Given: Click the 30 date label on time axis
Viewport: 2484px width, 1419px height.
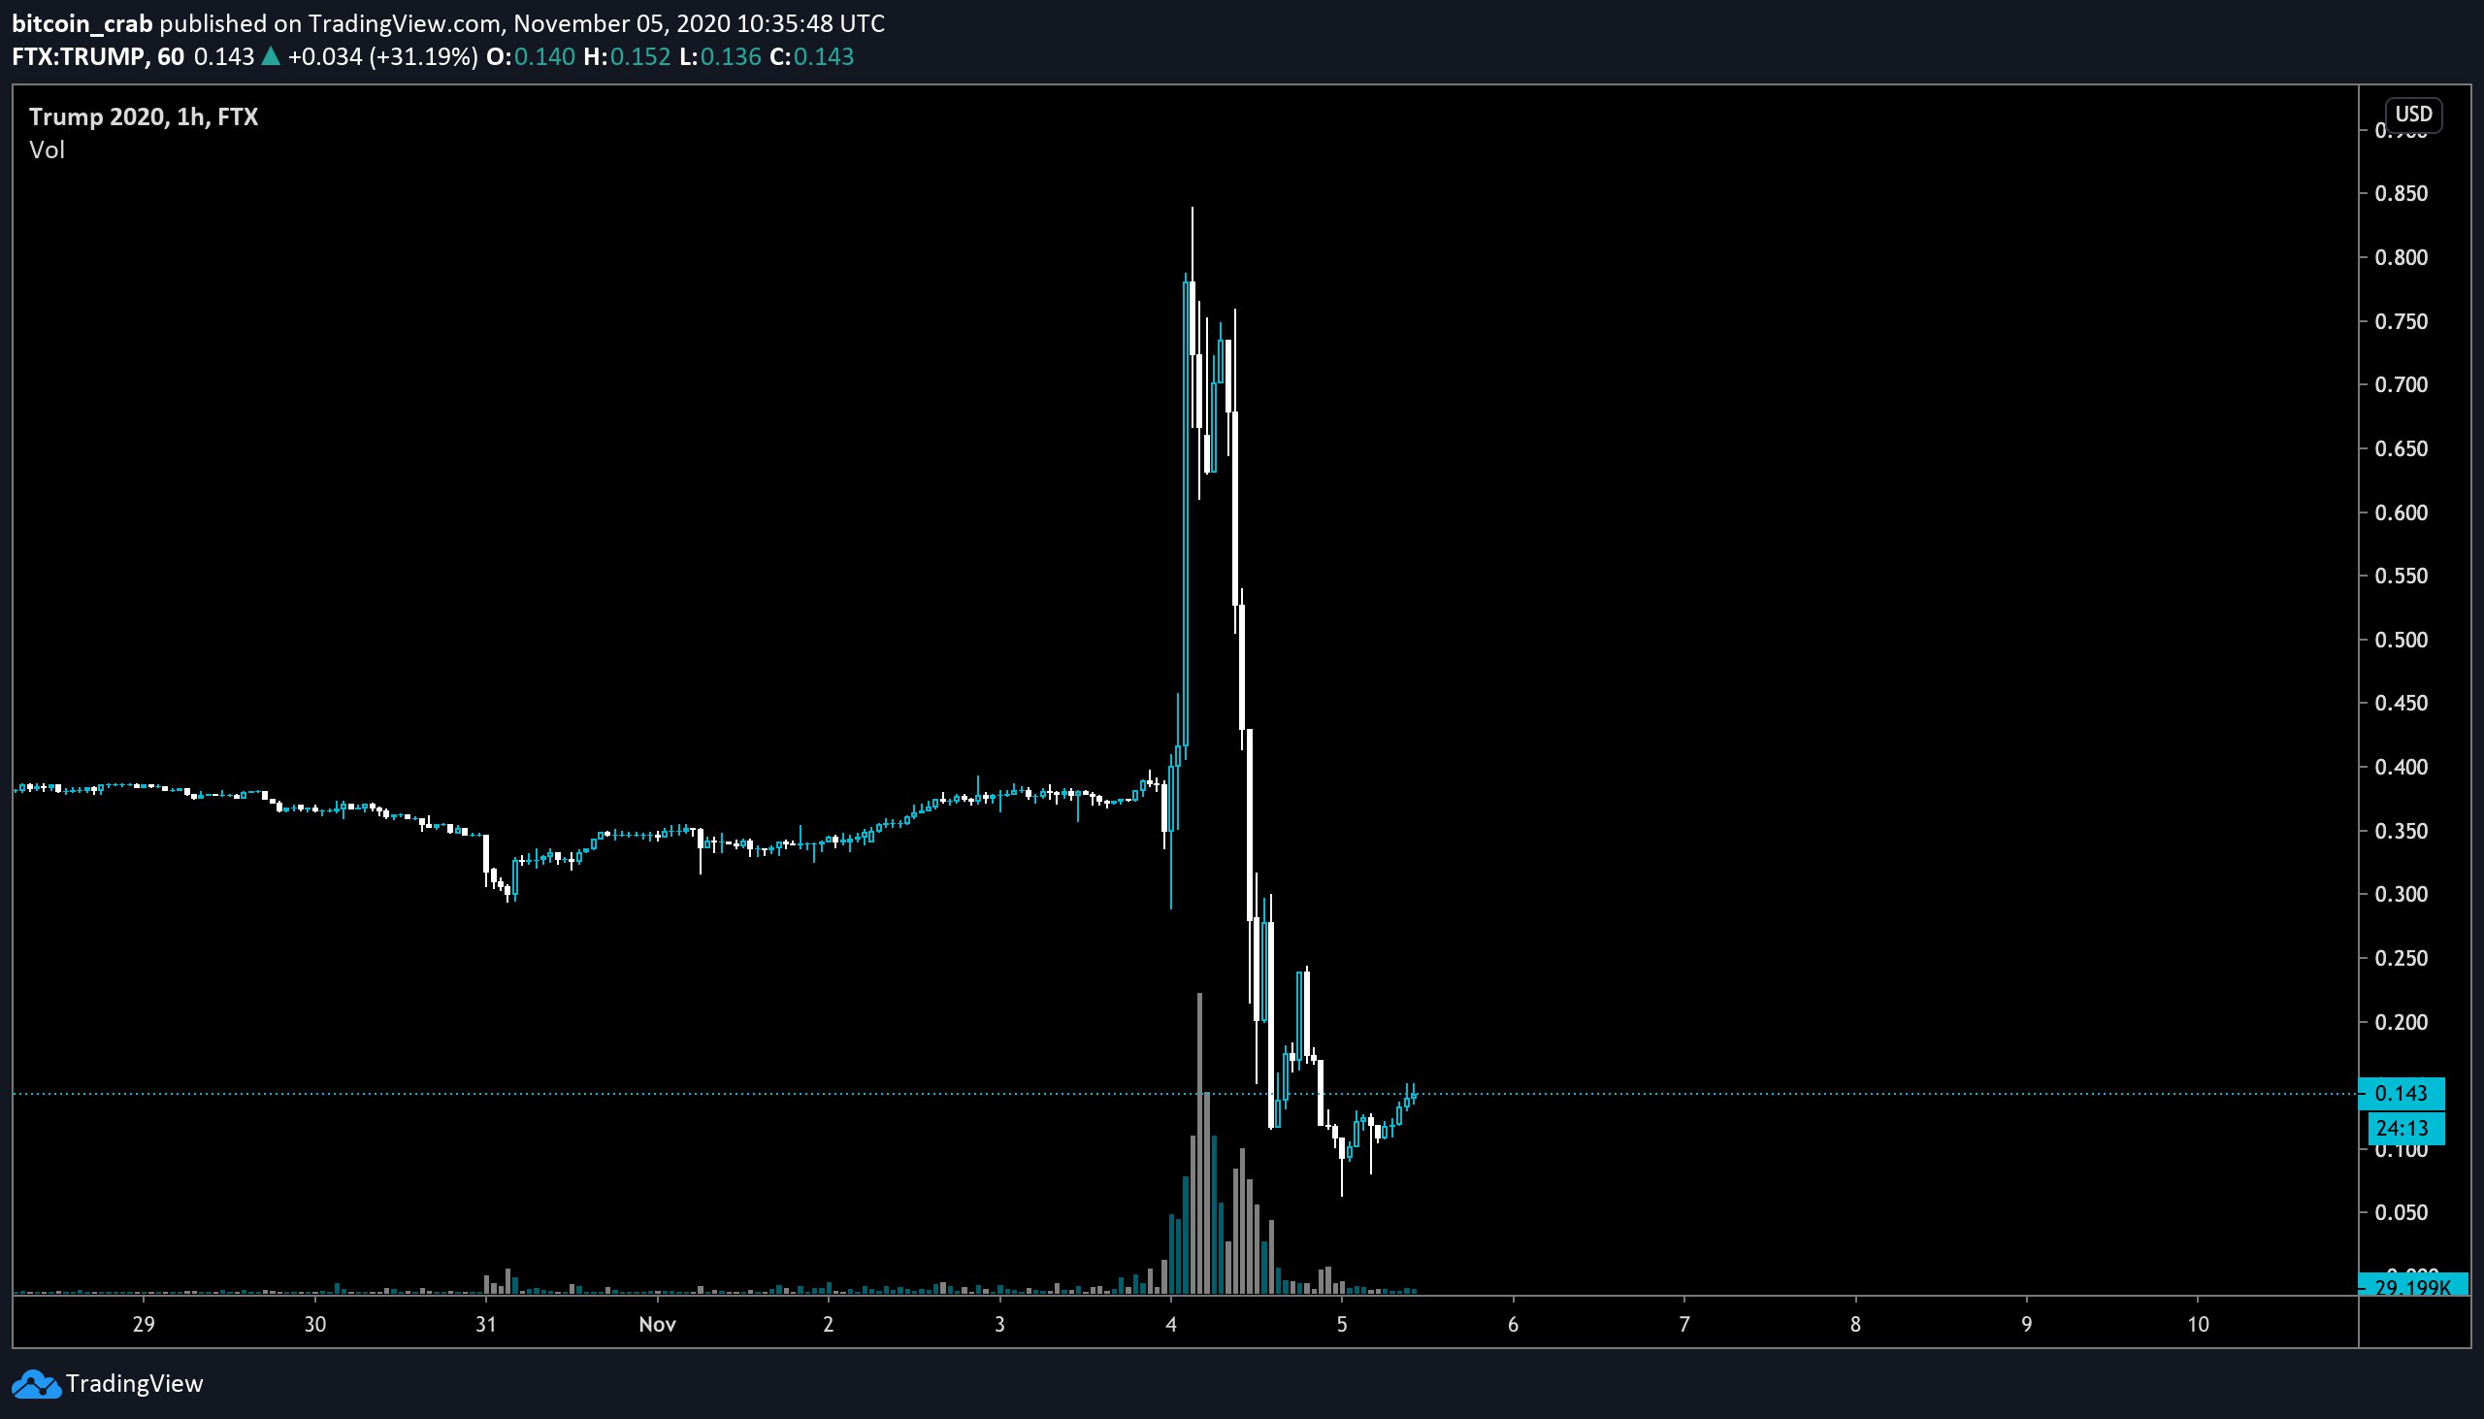Looking at the screenshot, I should pos(314,1325).
